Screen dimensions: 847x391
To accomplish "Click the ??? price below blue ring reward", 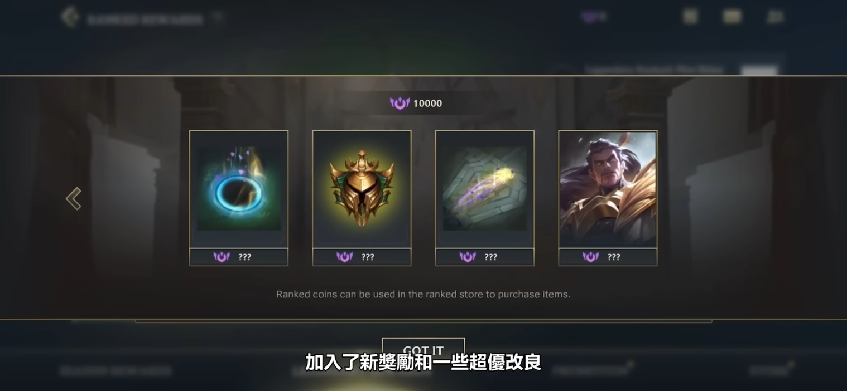I will point(244,257).
